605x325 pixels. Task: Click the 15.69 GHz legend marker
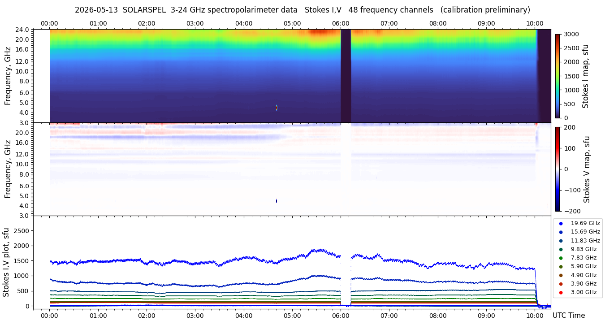point(561,232)
